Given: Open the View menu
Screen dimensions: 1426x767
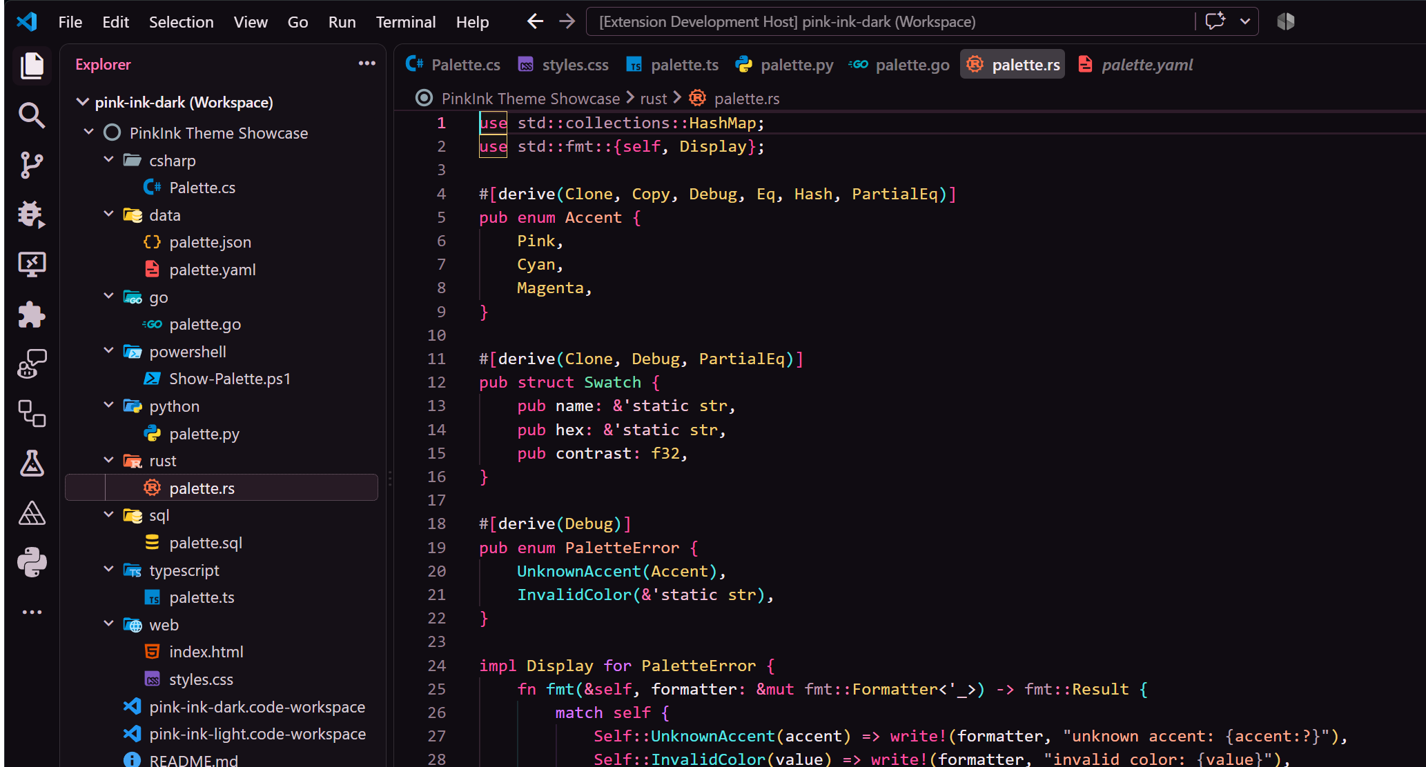Looking at the screenshot, I should 251,22.
